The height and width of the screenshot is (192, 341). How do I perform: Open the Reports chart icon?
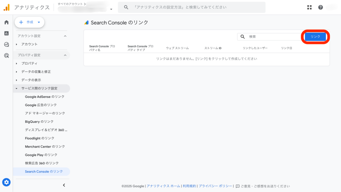6,33
